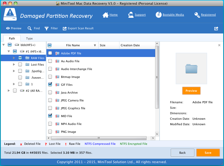Click the folder icon named 1
Image resolution: width=224 pixels, height=166 pixels.
pyautogui.click(x=27, y=84)
